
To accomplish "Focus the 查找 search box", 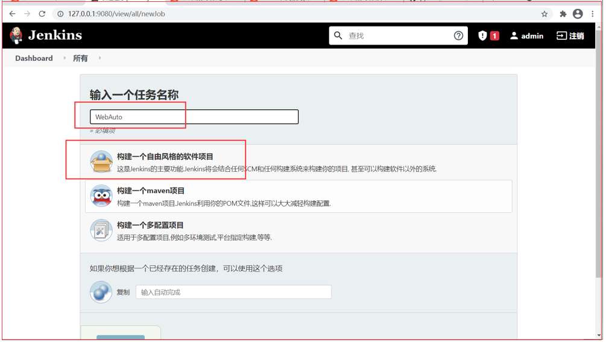I will coord(398,36).
